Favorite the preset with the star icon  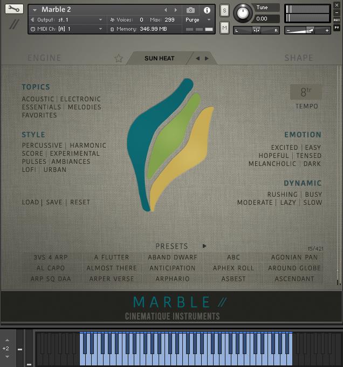119,58
